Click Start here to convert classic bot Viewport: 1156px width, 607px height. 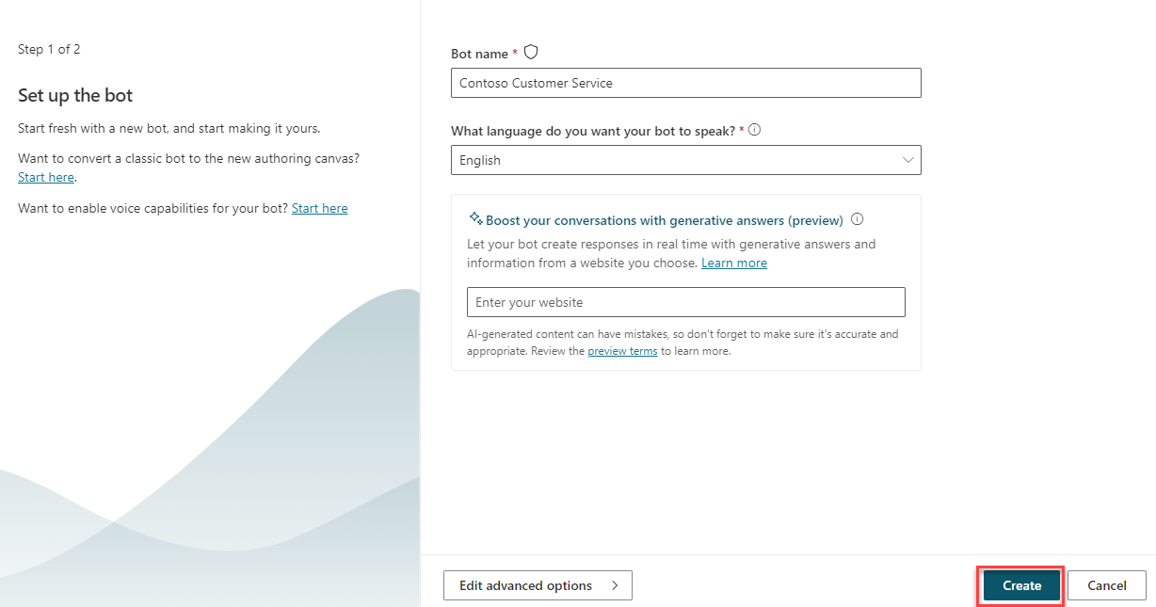pos(45,177)
